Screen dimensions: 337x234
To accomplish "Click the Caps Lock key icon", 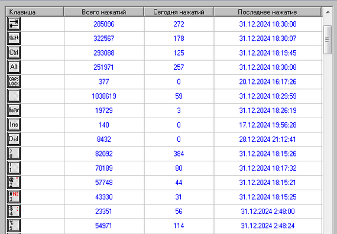I will [x=14, y=82].
